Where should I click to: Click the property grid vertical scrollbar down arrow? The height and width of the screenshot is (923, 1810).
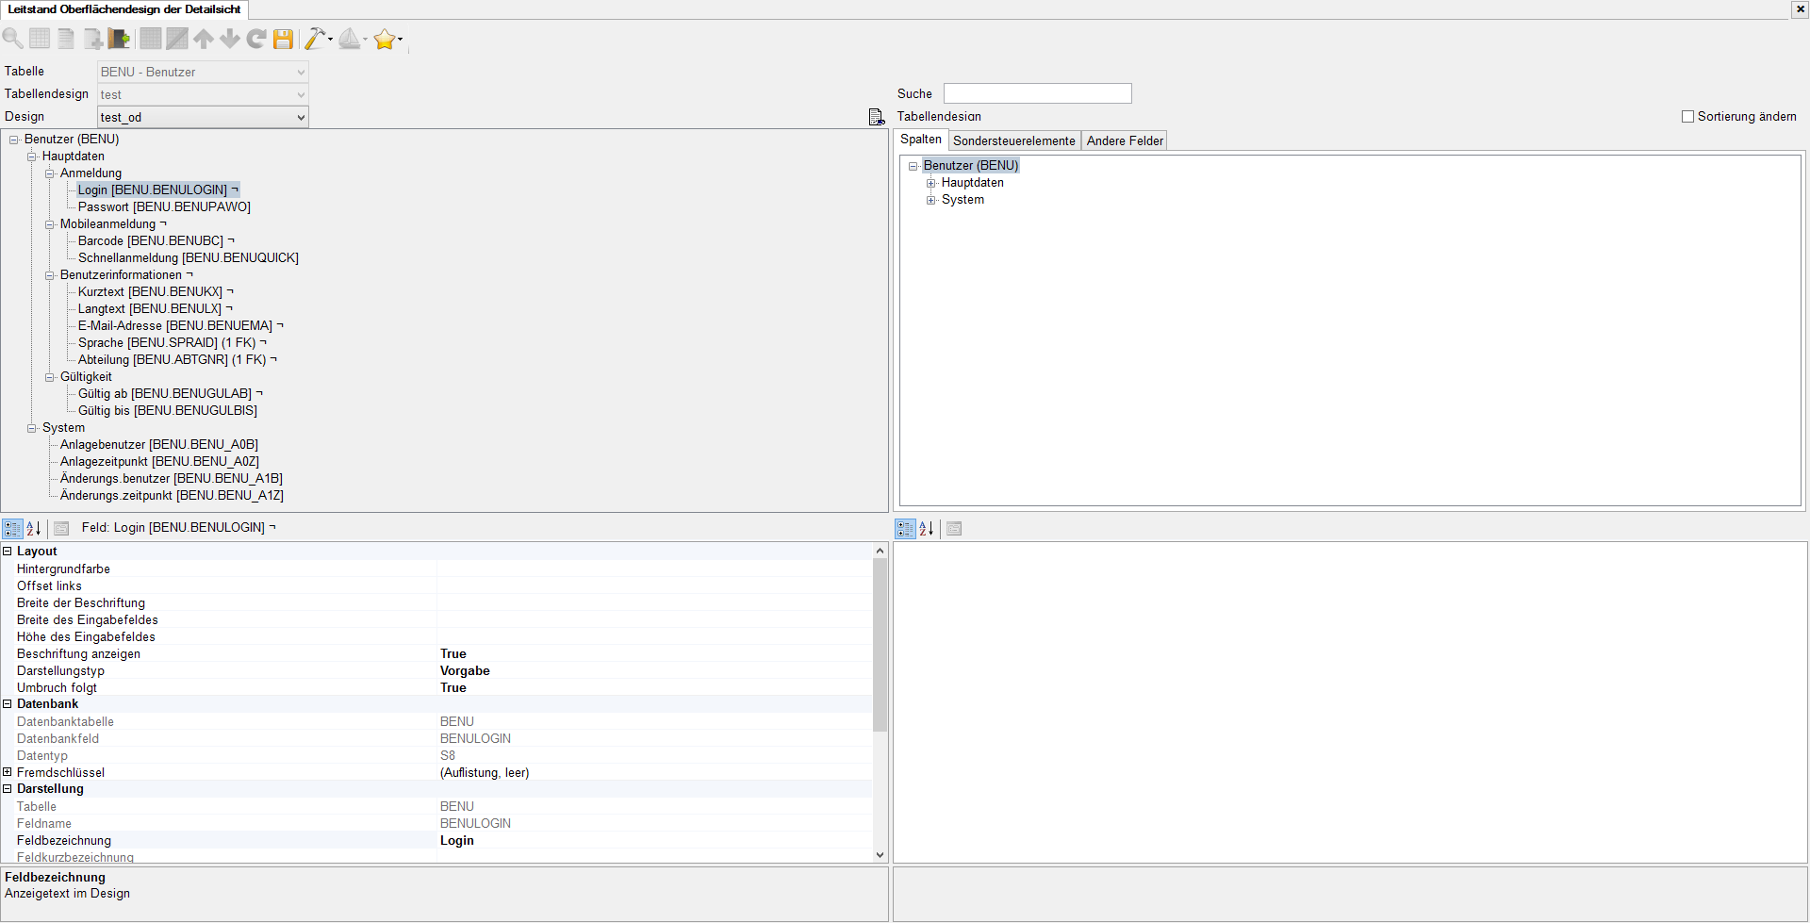pyautogui.click(x=880, y=855)
